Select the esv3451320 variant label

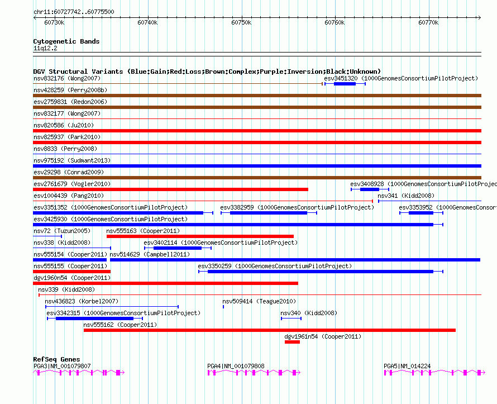pyautogui.click(x=400, y=78)
